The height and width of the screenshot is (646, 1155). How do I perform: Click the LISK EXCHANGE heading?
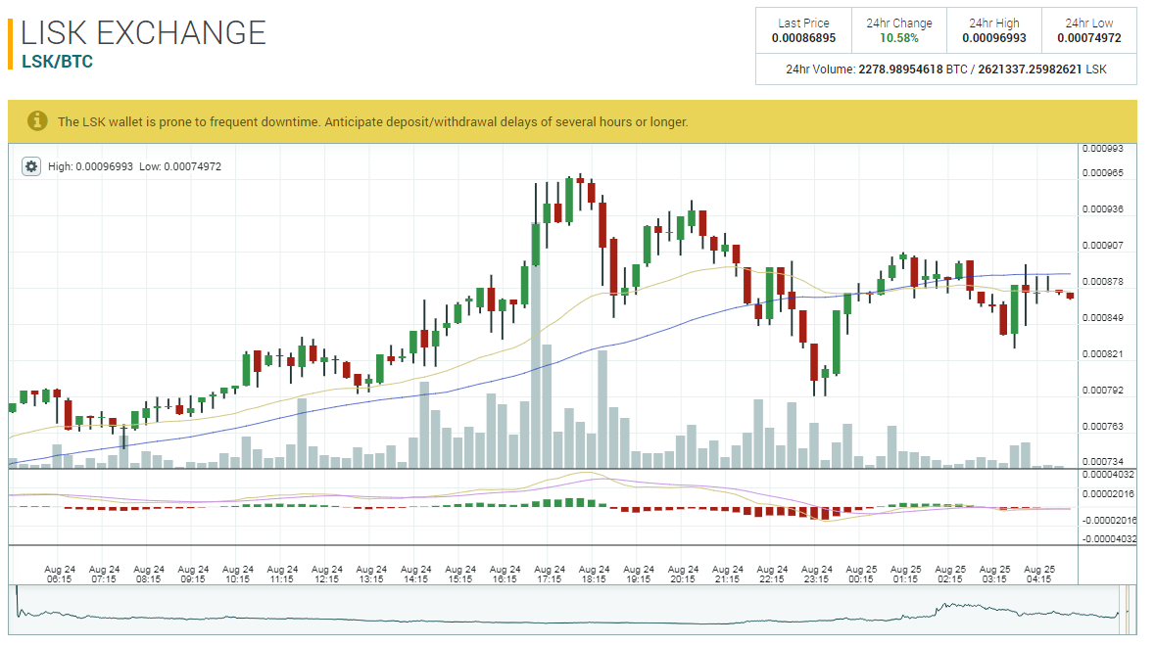coord(143,33)
